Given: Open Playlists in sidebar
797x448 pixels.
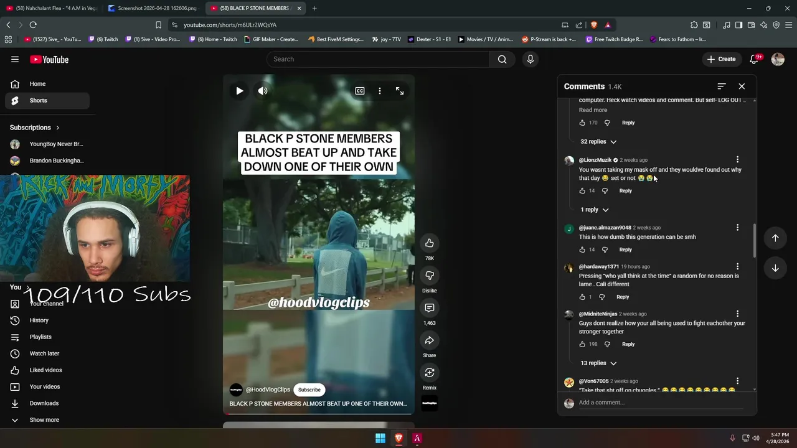Looking at the screenshot, I should click(47, 337).
